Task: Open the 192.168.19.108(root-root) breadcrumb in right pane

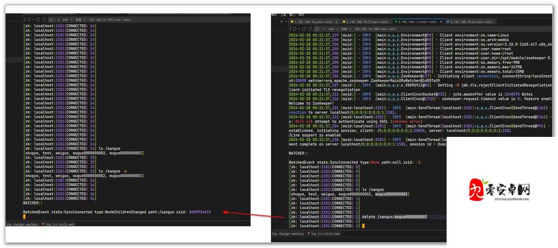Action: tap(374, 29)
